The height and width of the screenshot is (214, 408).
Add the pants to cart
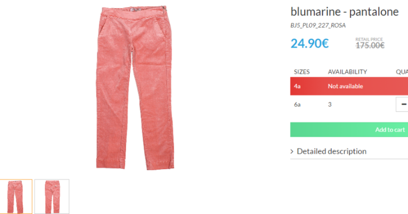pos(349,129)
